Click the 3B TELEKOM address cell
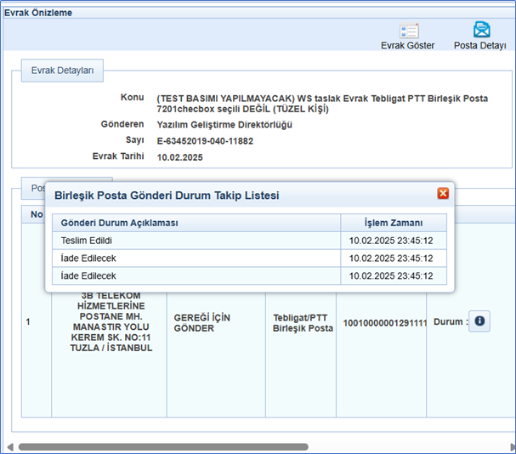Screen dimensions: 516x454 (106, 323)
